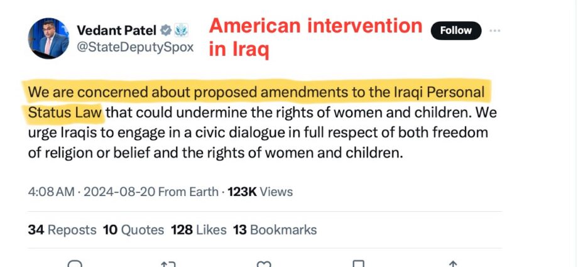
Task: Like the tweet with the heart icon
Action: coord(264,264)
